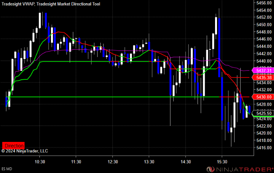This screenshot has width=274, height=173.
Task: Click the 2024 NinjaTrader, LLC copyright text
Action: (x=25, y=151)
